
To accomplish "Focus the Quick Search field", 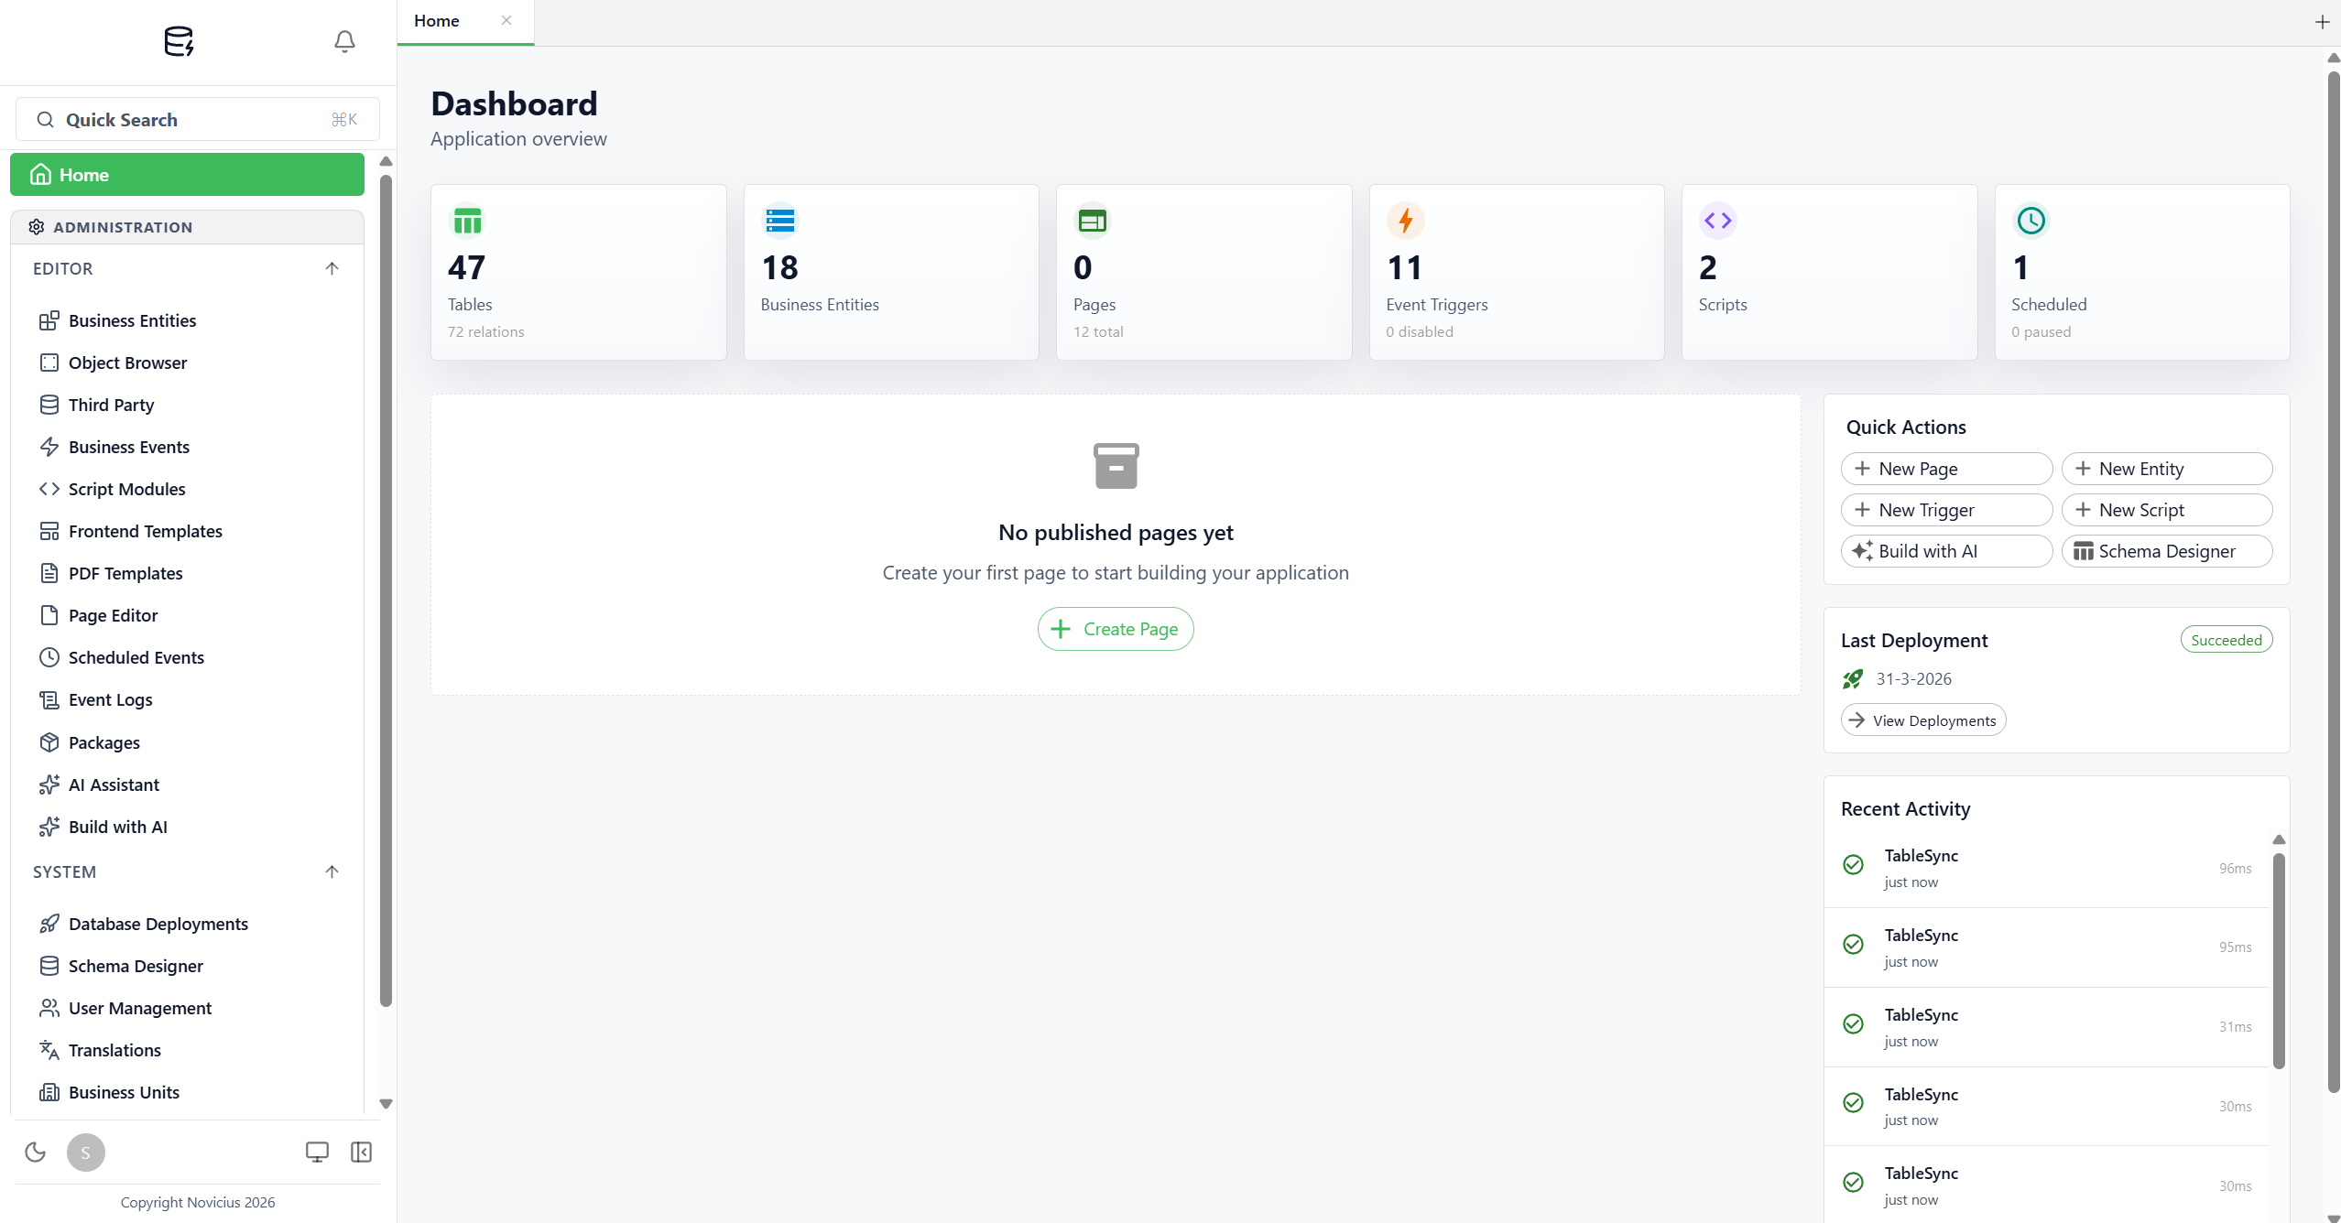I will pyautogui.click(x=198, y=119).
